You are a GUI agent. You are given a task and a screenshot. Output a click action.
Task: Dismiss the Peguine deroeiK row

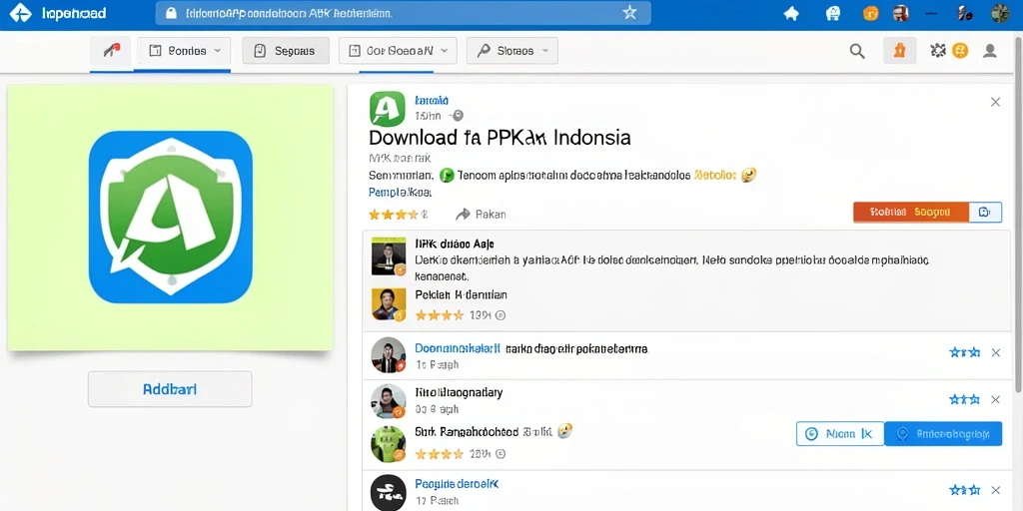tap(996, 489)
